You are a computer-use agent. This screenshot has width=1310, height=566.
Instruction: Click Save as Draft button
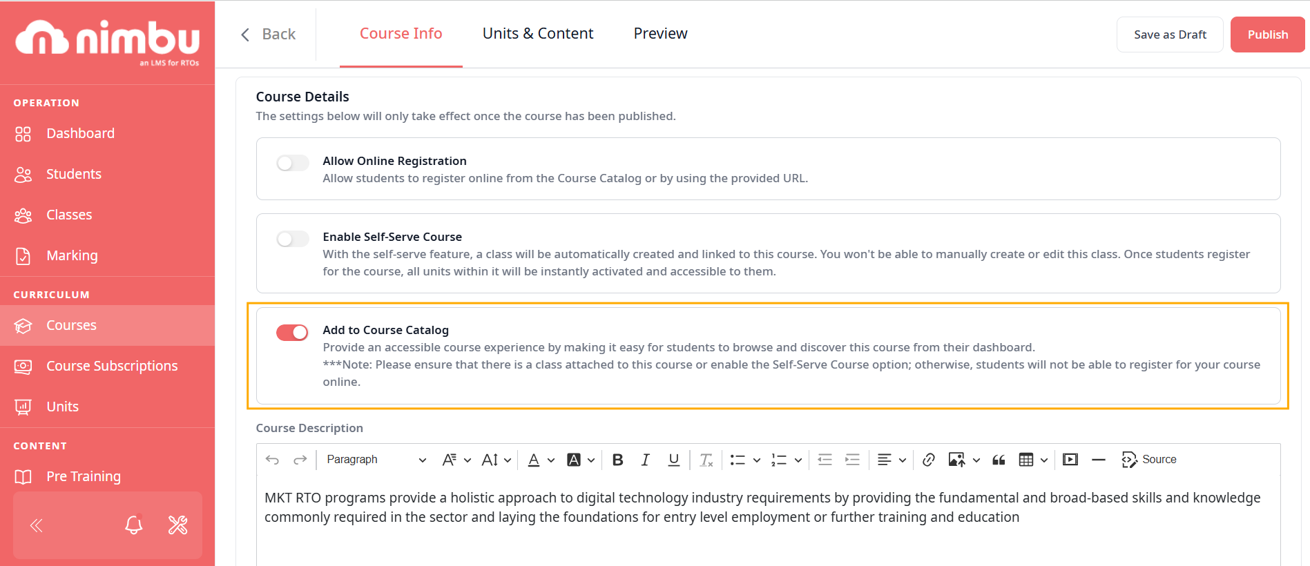1170,35
